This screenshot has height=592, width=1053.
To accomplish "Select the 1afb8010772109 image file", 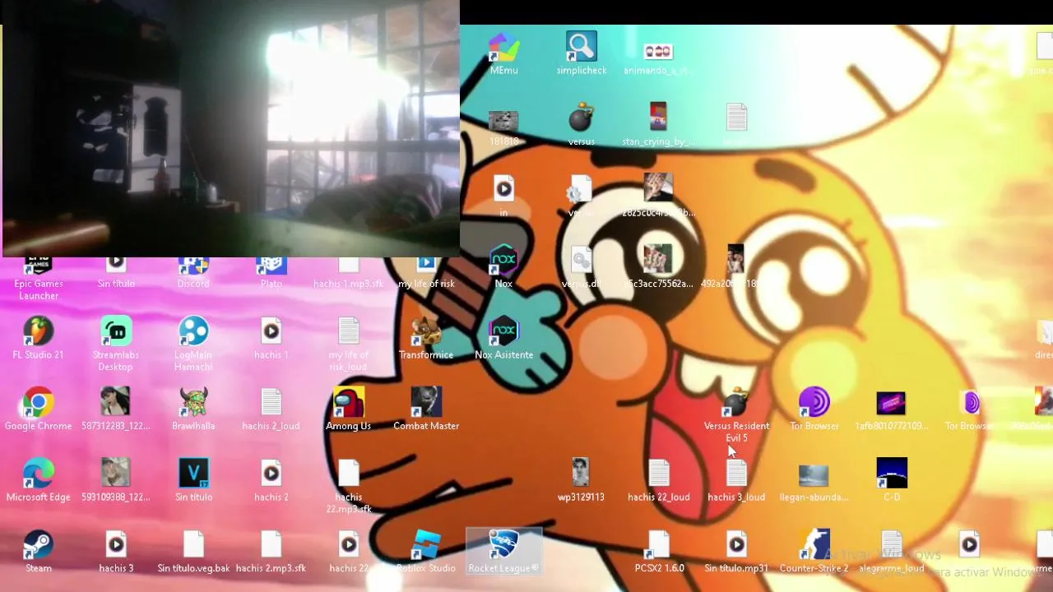I will [x=892, y=409].
